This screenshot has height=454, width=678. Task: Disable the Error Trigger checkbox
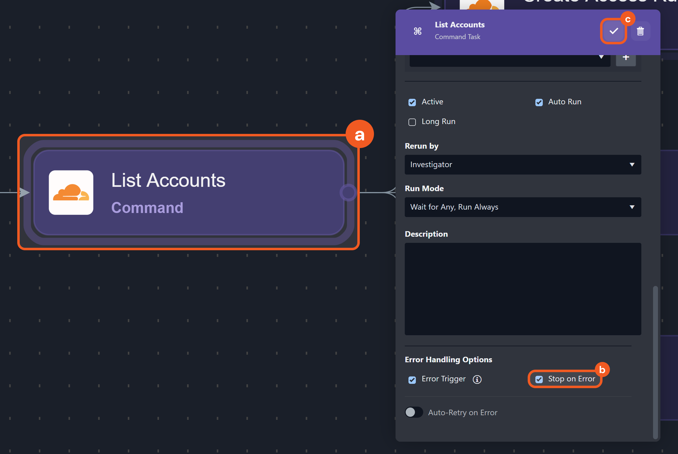click(412, 380)
